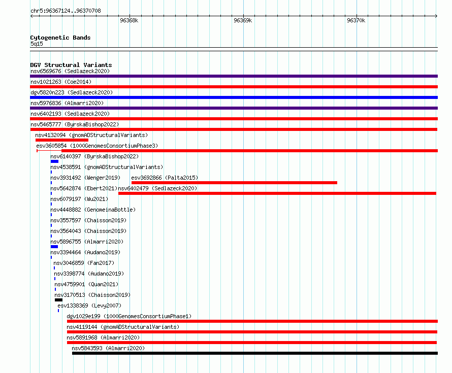Click the red bar of nsv5891968

pos(252,343)
